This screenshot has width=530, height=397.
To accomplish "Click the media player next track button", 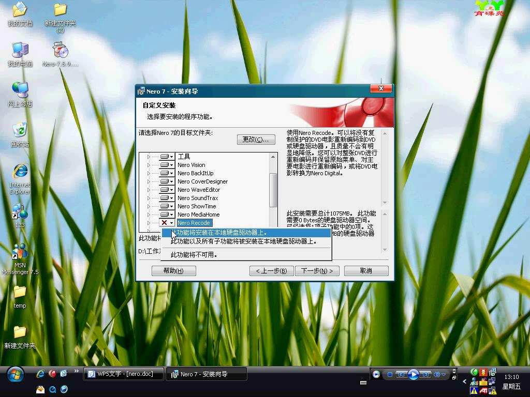I will 425,374.
